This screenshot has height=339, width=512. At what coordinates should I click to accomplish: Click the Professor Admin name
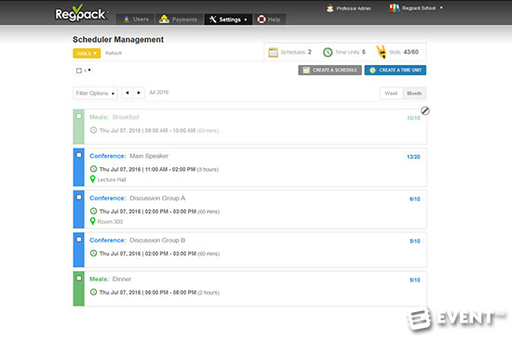click(x=354, y=8)
